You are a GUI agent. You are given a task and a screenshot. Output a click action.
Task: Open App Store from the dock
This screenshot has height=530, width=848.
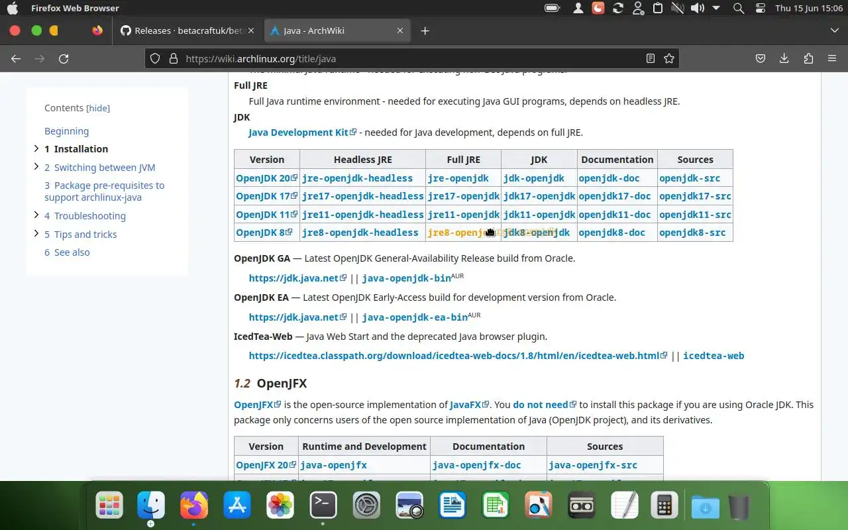237,506
